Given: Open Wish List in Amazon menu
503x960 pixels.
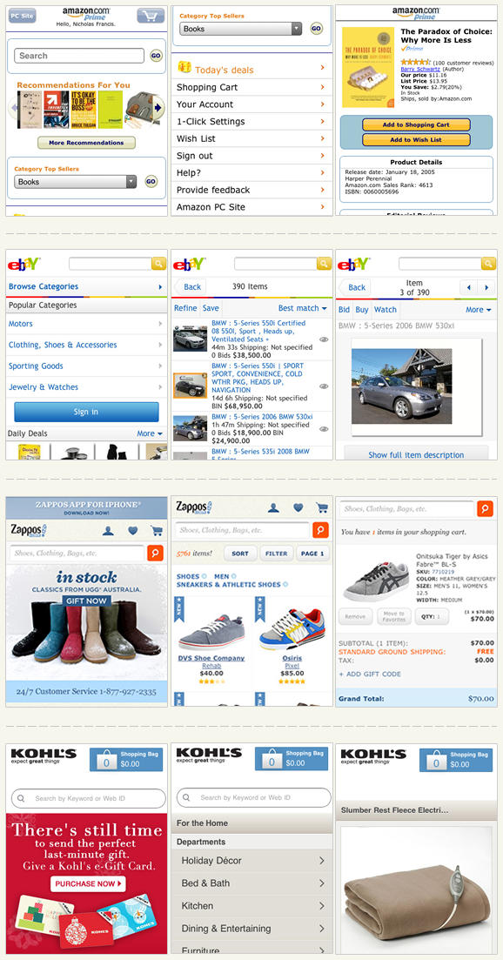Looking at the screenshot, I should click(x=252, y=138).
